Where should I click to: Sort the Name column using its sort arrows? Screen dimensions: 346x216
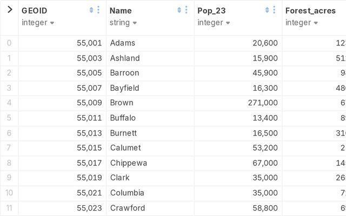pyautogui.click(x=179, y=10)
